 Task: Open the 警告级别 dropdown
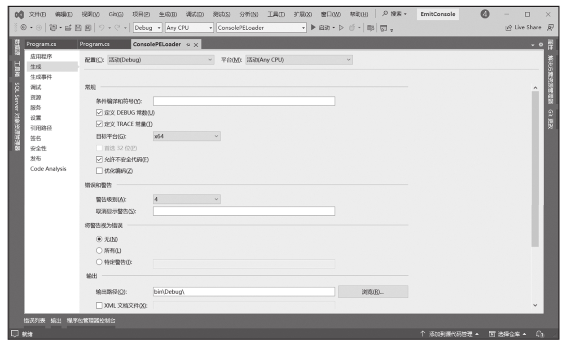tap(187, 199)
